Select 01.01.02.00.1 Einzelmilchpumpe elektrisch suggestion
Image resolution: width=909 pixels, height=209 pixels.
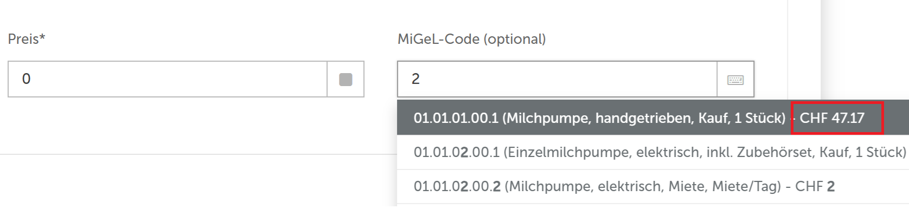pos(653,152)
